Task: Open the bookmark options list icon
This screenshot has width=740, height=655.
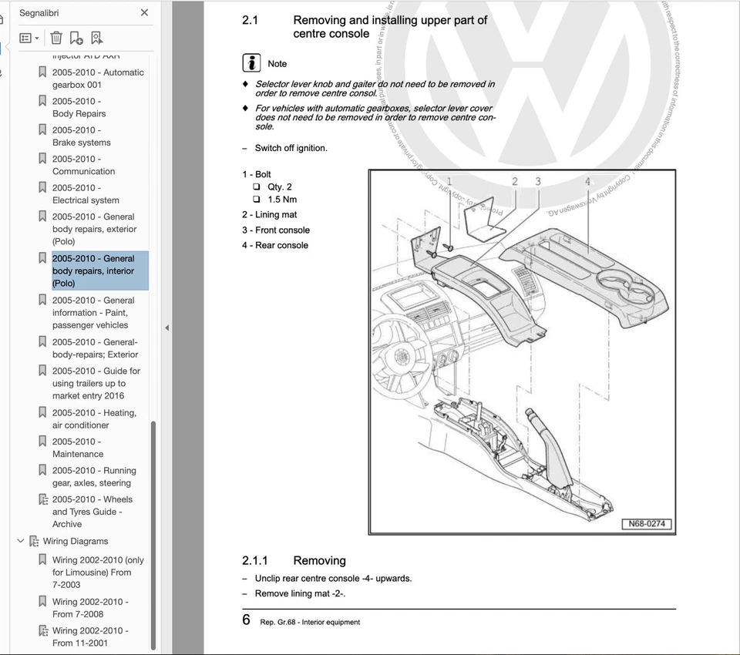Action: 25,37
